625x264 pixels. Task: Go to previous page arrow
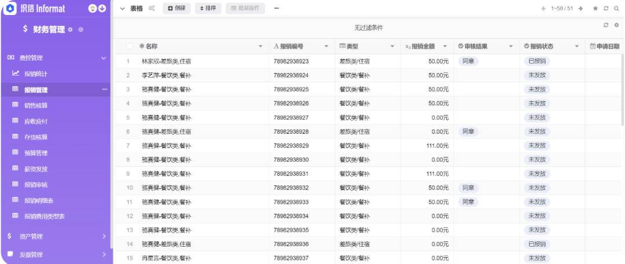point(543,8)
